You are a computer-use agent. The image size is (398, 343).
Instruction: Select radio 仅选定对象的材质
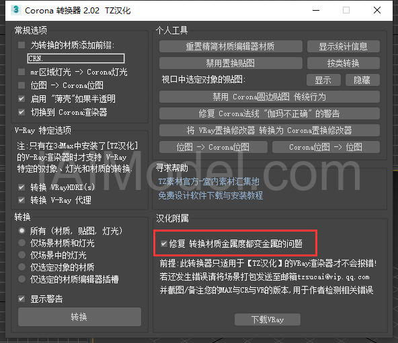22,267
